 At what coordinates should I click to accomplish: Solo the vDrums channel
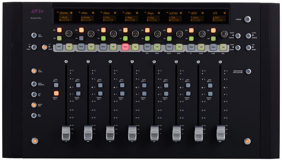(x=59, y=47)
